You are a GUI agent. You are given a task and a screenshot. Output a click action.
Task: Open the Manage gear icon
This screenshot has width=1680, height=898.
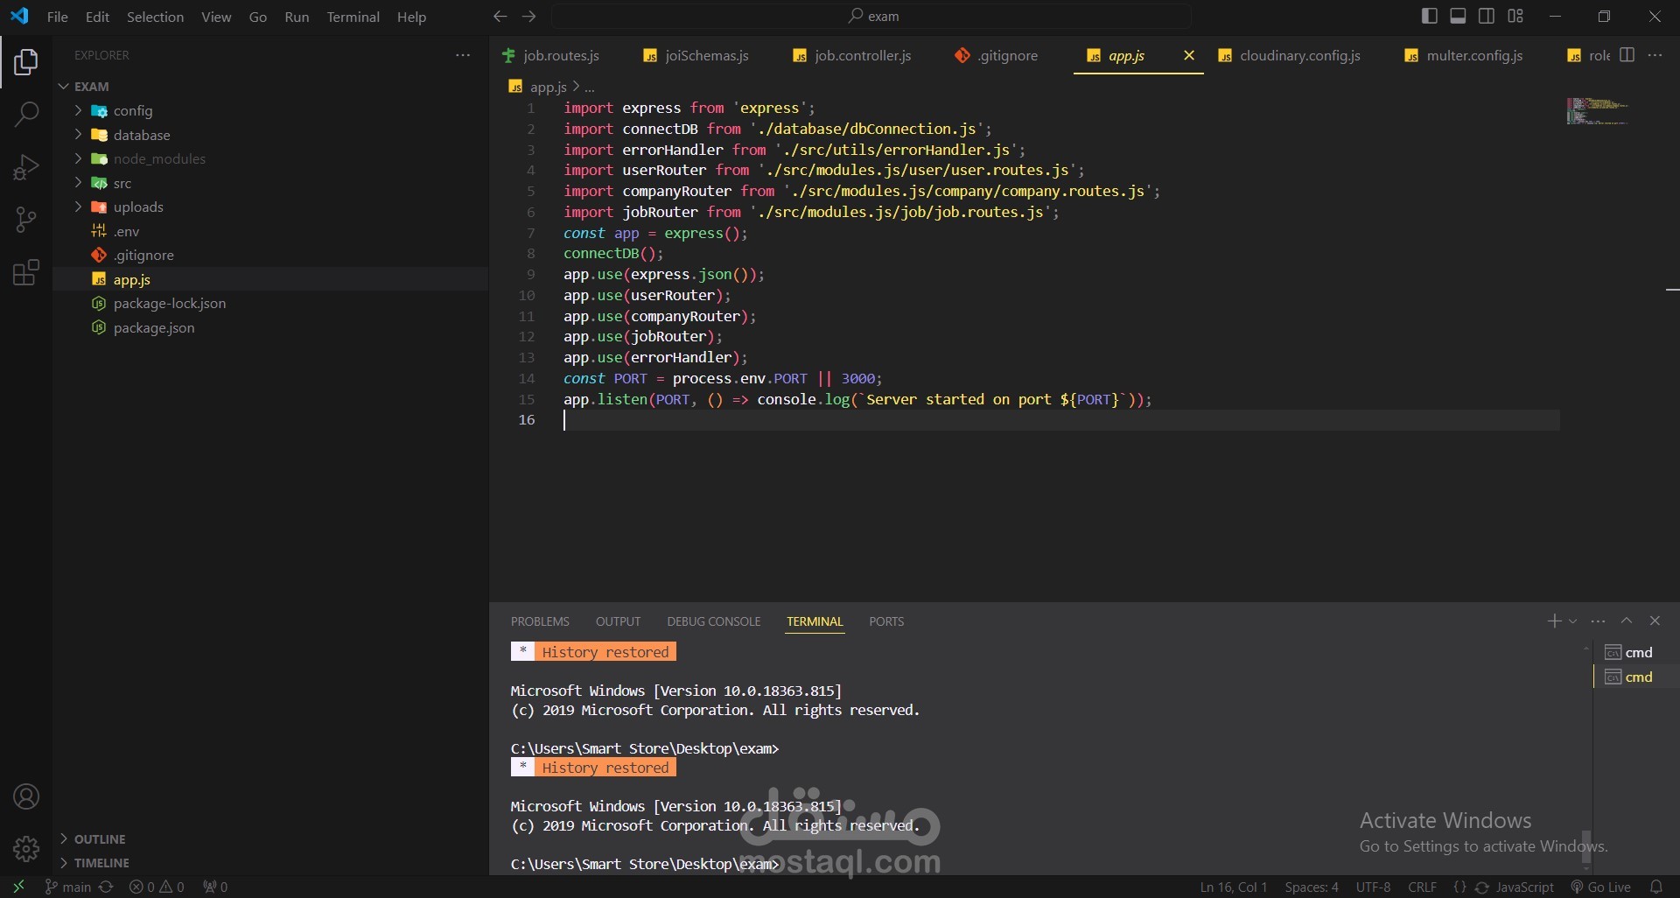click(x=26, y=848)
